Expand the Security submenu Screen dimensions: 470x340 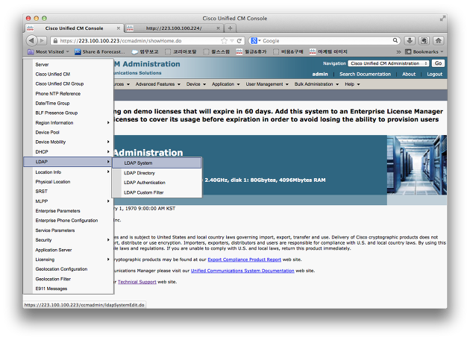pos(69,239)
